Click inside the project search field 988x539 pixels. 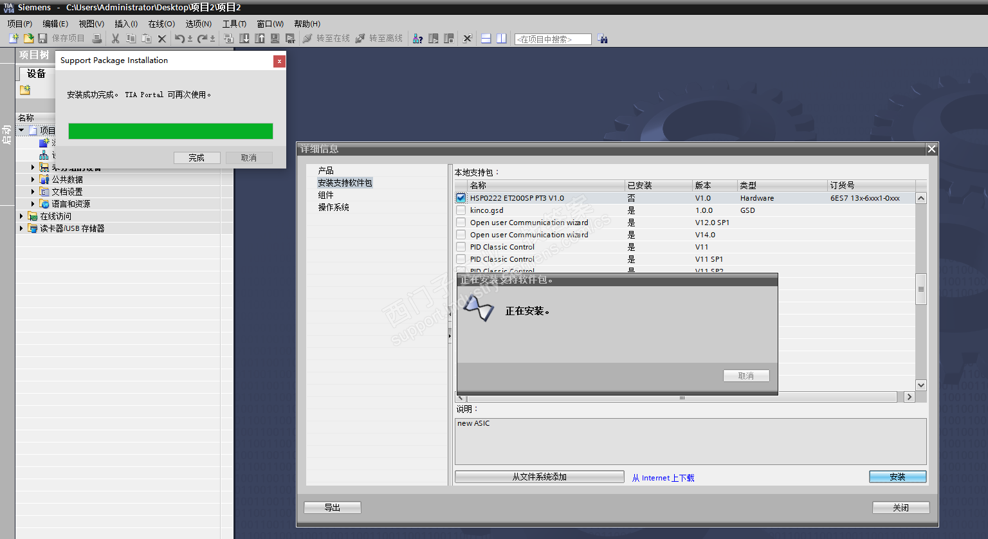coord(553,39)
